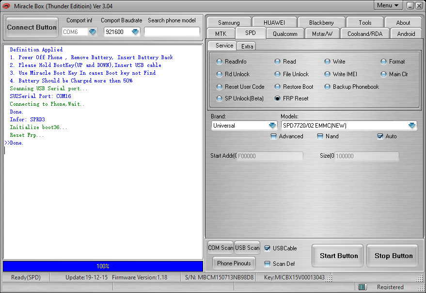Switch to the Blackberry tab
This screenshot has height=293, width=426.
click(x=321, y=22)
